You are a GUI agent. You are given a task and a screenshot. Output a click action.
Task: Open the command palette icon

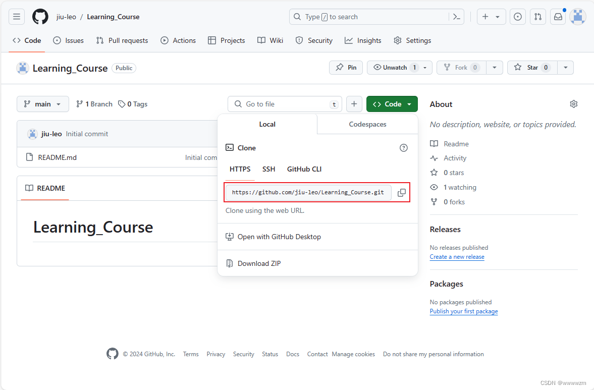(457, 17)
